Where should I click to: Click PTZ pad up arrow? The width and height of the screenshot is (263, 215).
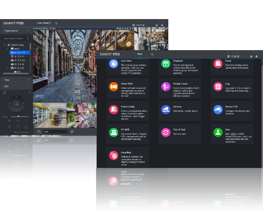click(x=16, y=97)
